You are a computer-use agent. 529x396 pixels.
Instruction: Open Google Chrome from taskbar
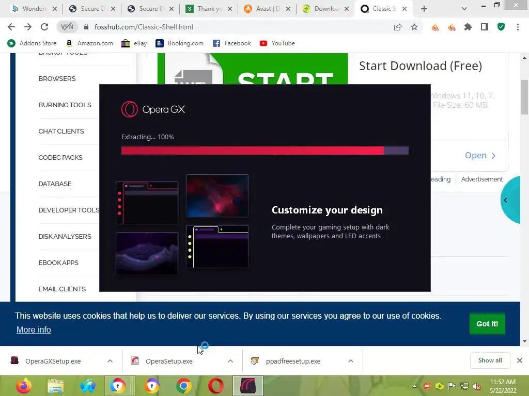184,386
